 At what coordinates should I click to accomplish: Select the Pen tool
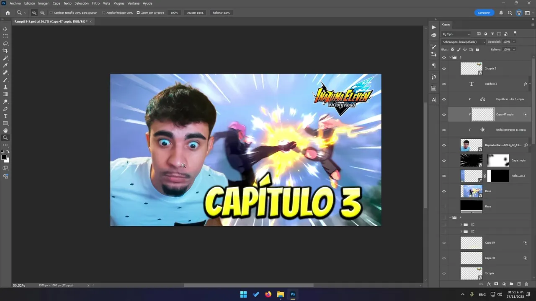tap(5, 109)
